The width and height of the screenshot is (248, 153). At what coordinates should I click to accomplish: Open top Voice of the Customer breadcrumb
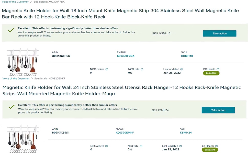pyautogui.click(x=15, y=2)
